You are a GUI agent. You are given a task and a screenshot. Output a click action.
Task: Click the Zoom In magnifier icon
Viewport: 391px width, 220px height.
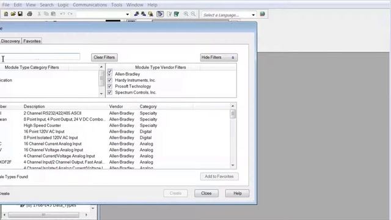tap(186, 14)
